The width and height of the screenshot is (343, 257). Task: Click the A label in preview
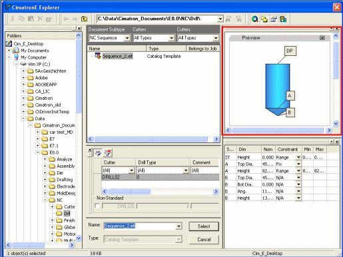(x=290, y=96)
